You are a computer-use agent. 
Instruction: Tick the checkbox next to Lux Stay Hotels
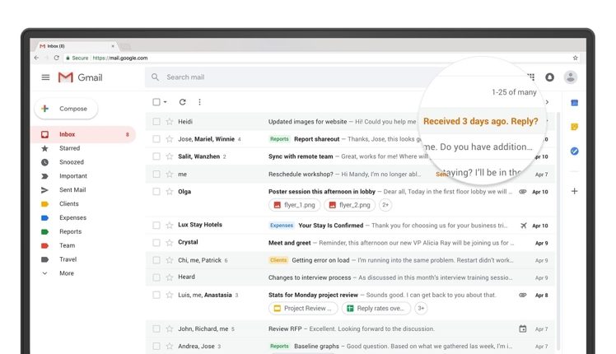pos(156,225)
